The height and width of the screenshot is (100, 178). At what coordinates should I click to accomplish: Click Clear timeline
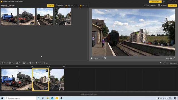click(172, 63)
